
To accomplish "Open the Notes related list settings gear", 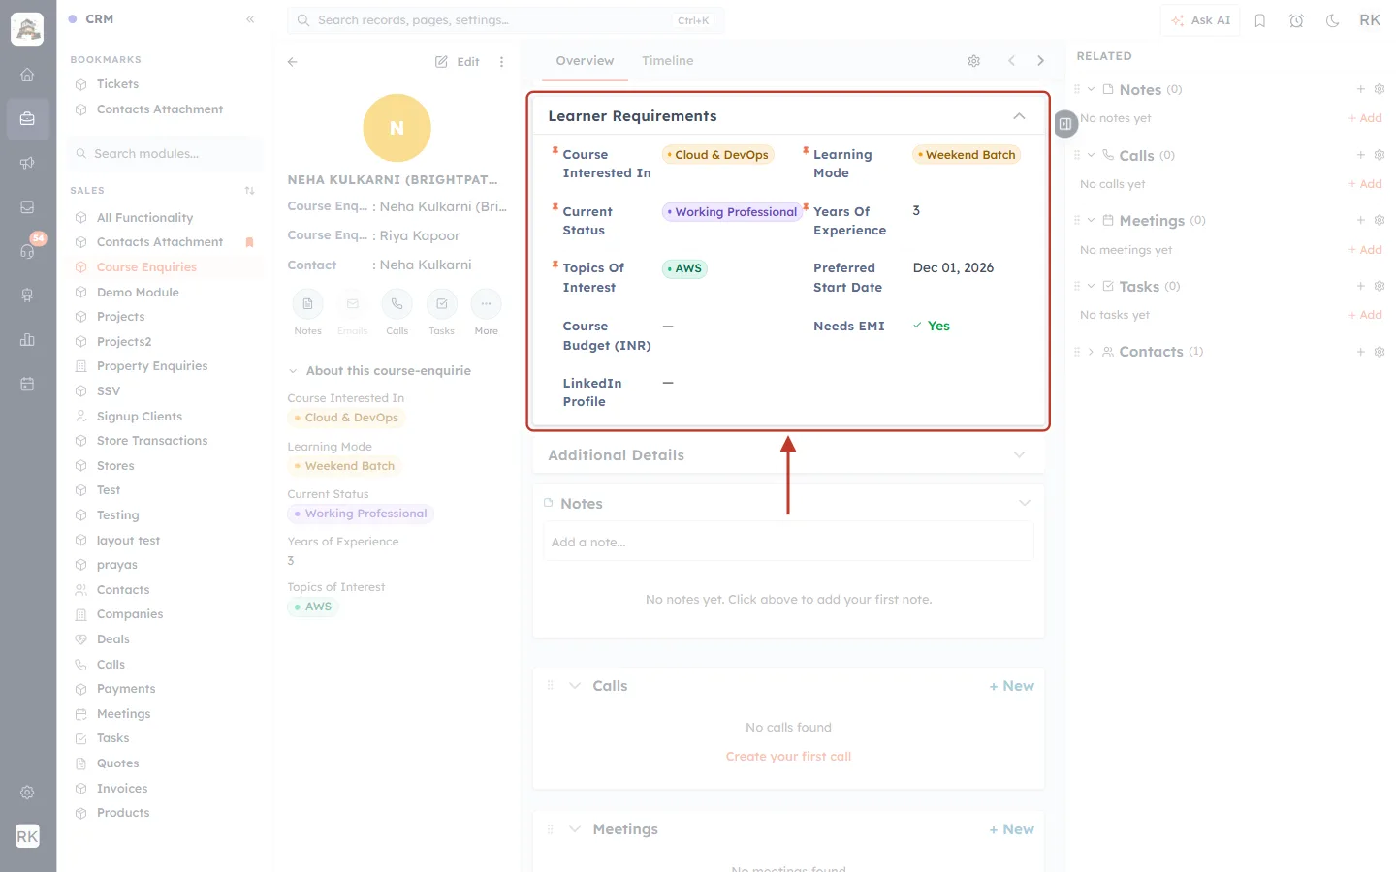I will click(x=1380, y=89).
